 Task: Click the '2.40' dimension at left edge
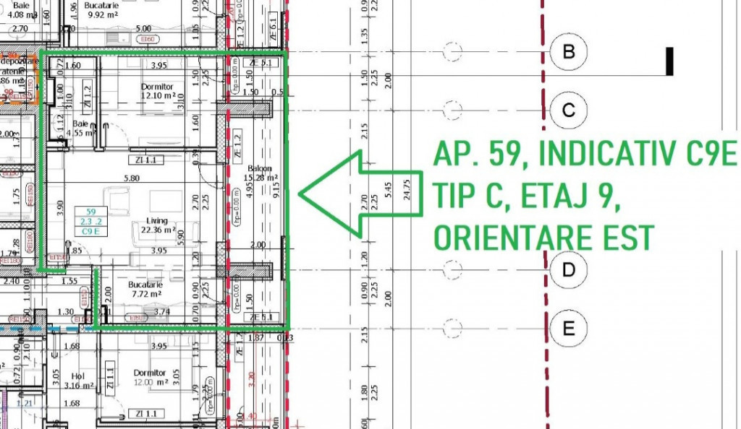12,281
